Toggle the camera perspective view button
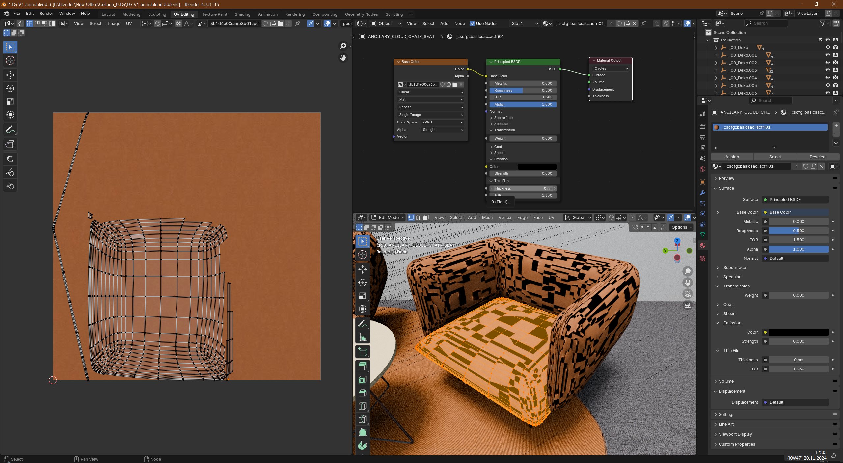 [x=688, y=294]
